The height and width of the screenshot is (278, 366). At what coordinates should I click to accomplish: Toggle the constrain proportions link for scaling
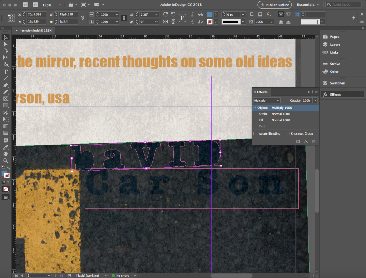tap(124, 18)
